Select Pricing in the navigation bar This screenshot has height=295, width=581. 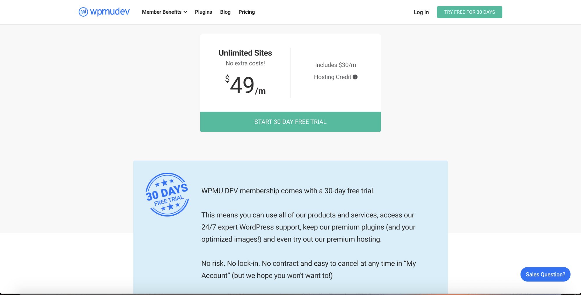pos(246,12)
